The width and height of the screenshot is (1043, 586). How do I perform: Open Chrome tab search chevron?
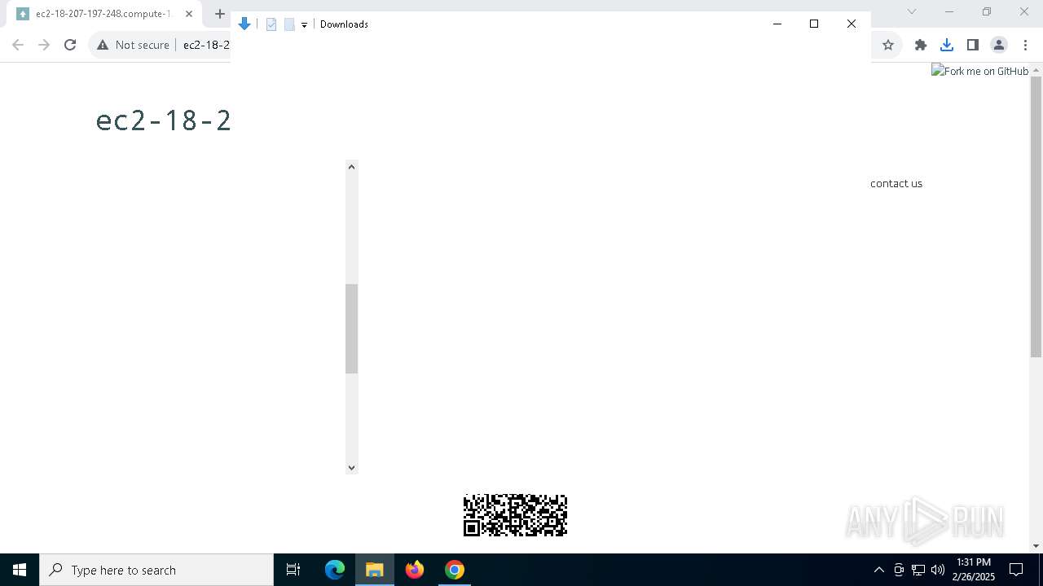(912, 11)
